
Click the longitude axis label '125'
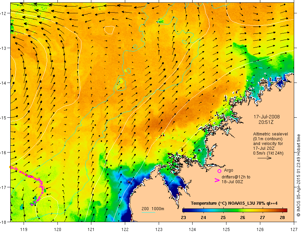coord(226,229)
